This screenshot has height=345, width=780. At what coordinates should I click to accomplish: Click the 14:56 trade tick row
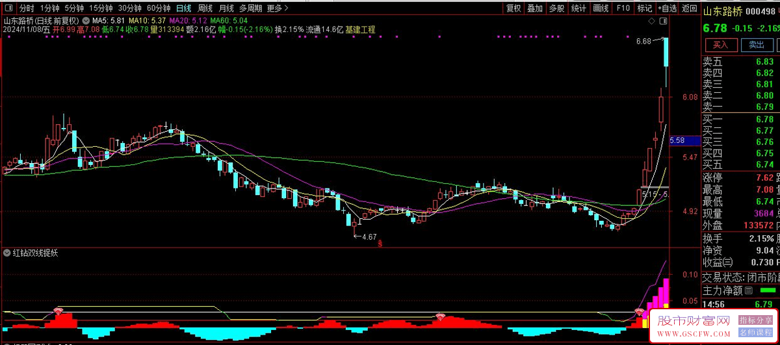point(740,303)
